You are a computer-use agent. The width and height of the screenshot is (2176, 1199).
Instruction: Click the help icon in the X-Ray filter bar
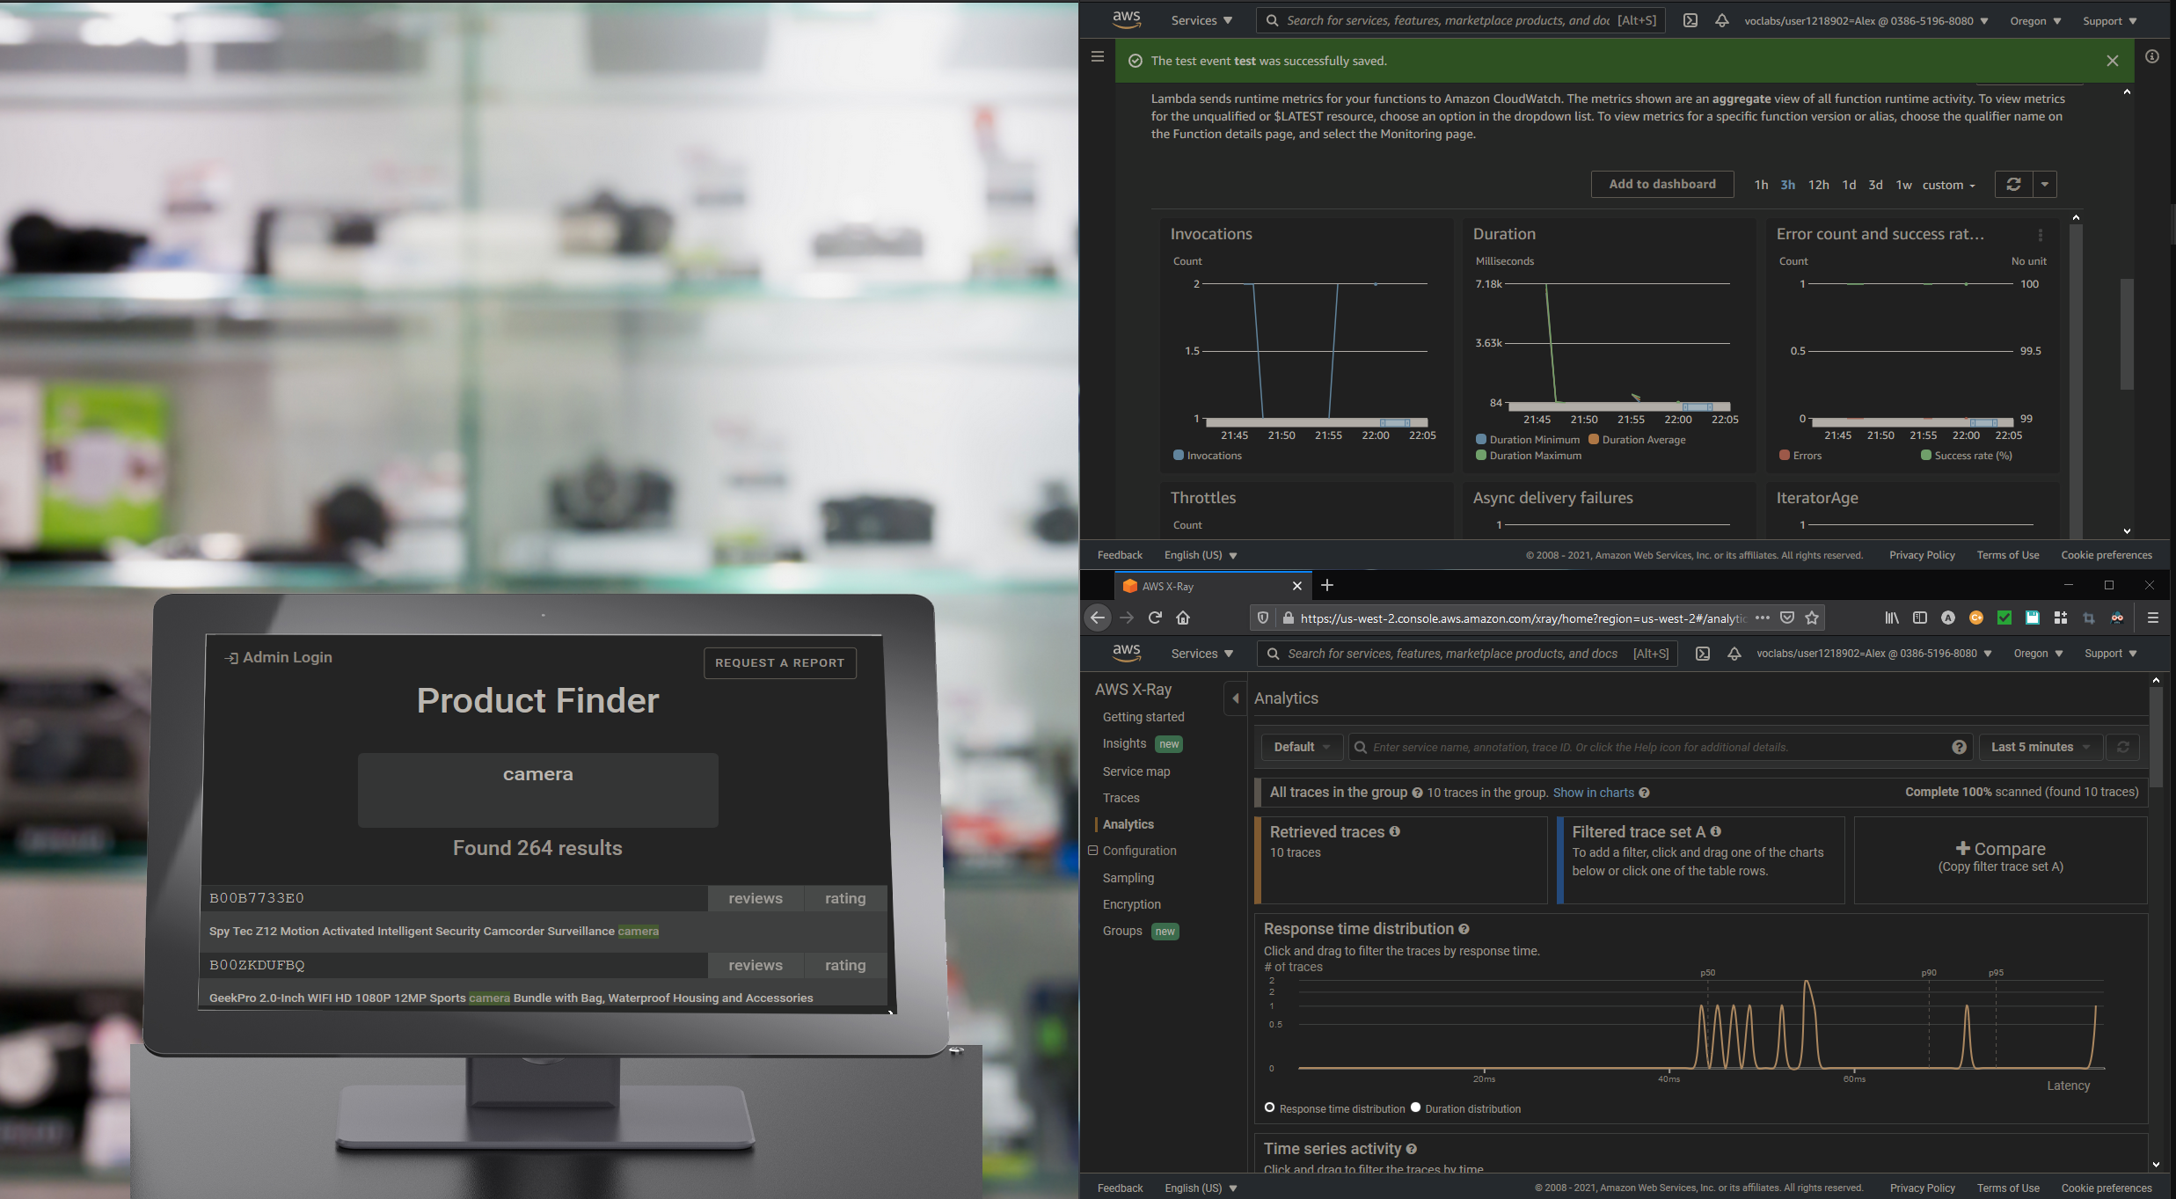(x=1959, y=747)
